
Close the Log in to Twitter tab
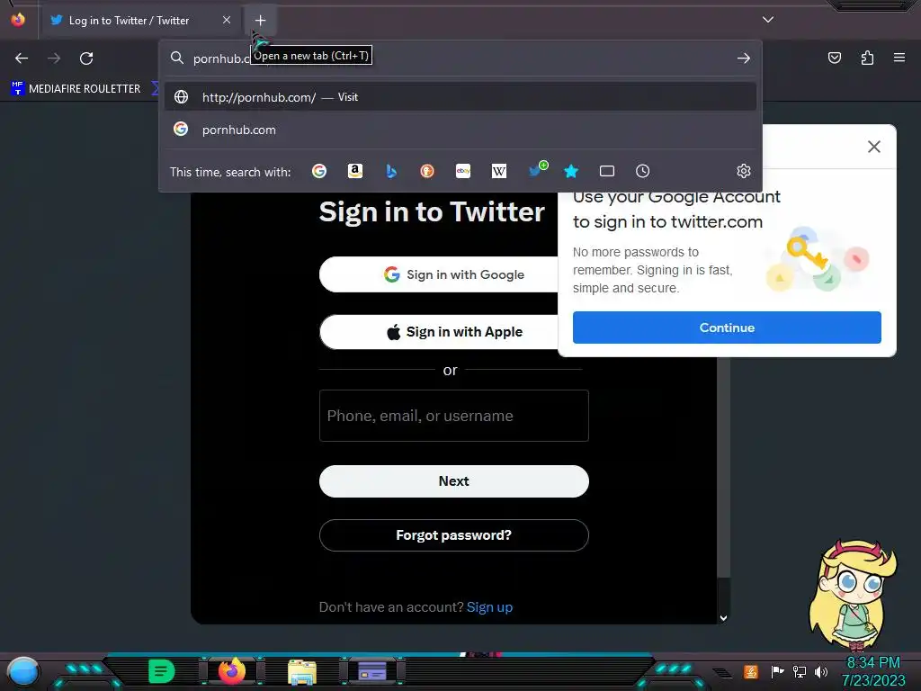coord(227,20)
